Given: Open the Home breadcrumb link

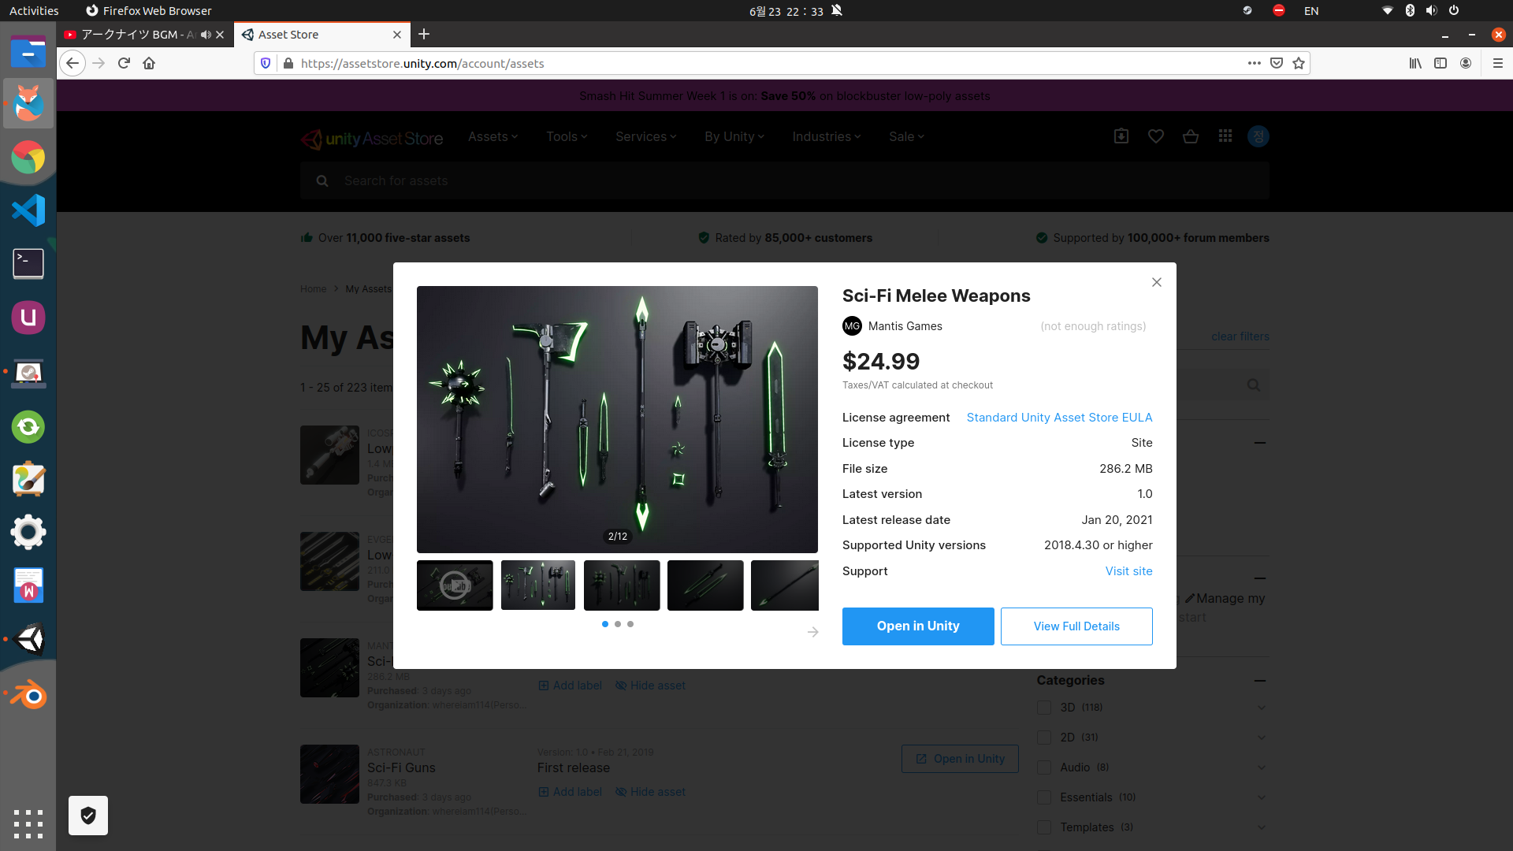Looking at the screenshot, I should (x=313, y=289).
